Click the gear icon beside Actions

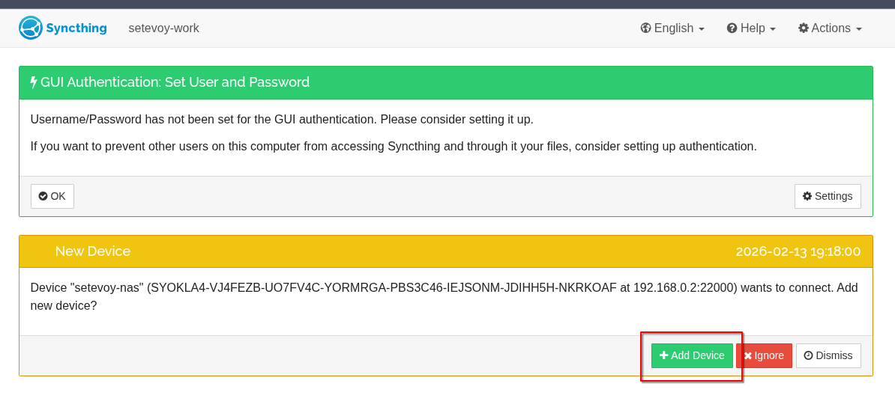804,28
